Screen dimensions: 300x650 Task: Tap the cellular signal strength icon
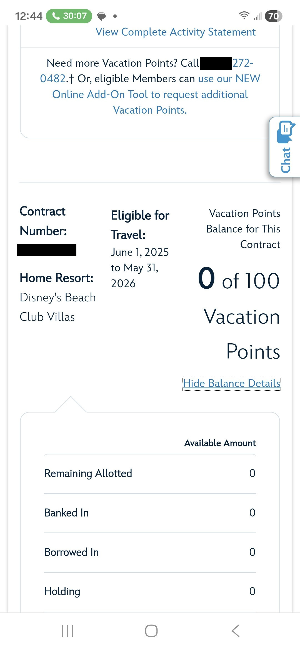(x=258, y=16)
